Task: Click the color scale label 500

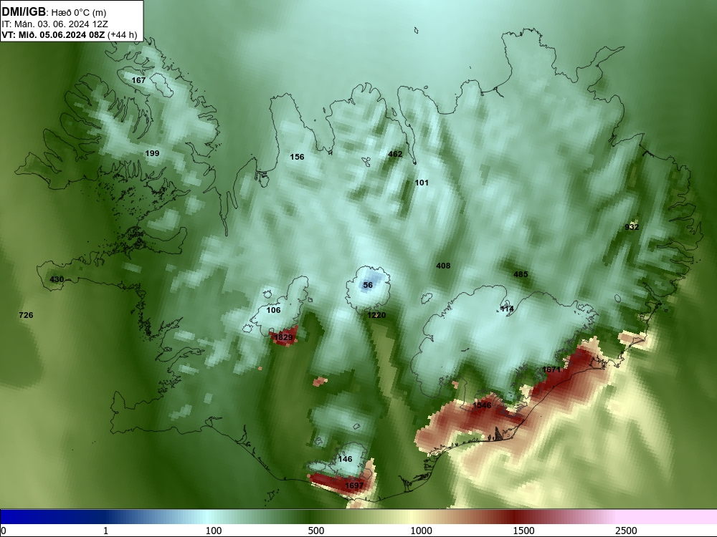Action: pyautogui.click(x=316, y=531)
